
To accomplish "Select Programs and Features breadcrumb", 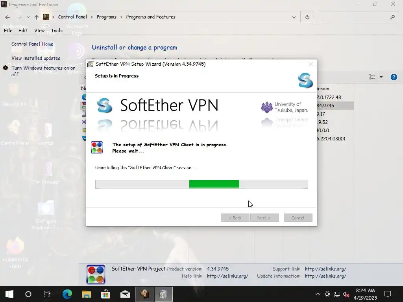I will point(151,17).
